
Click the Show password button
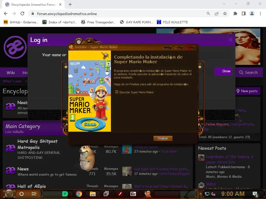tap(223, 71)
